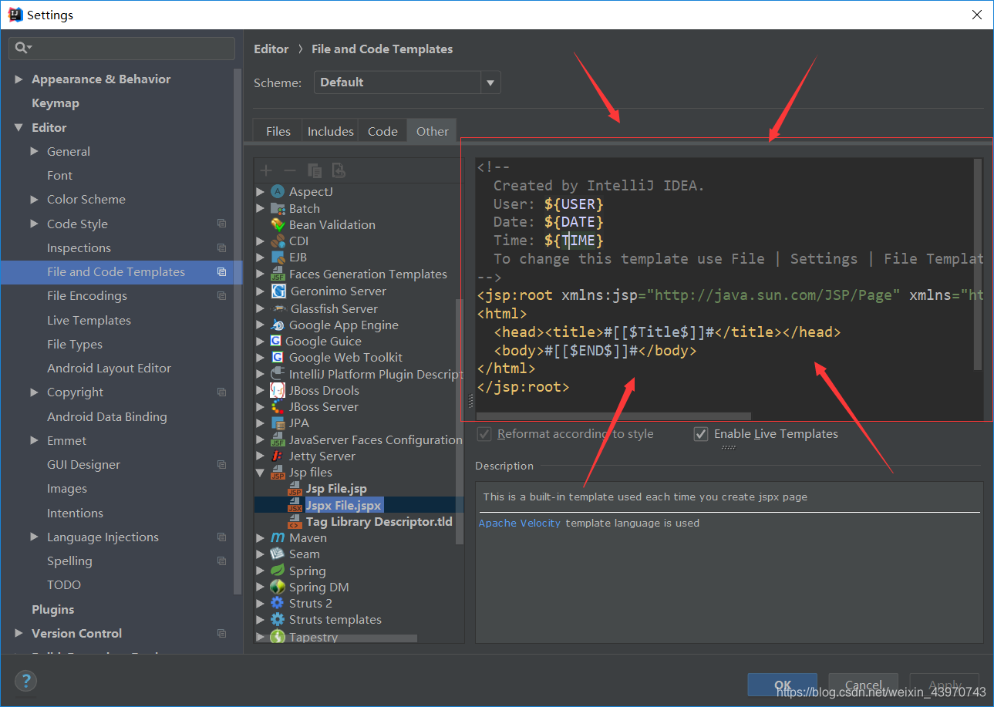Screen dimensions: 994x707
Task: Click the Geronimo Server icon
Action: (278, 291)
